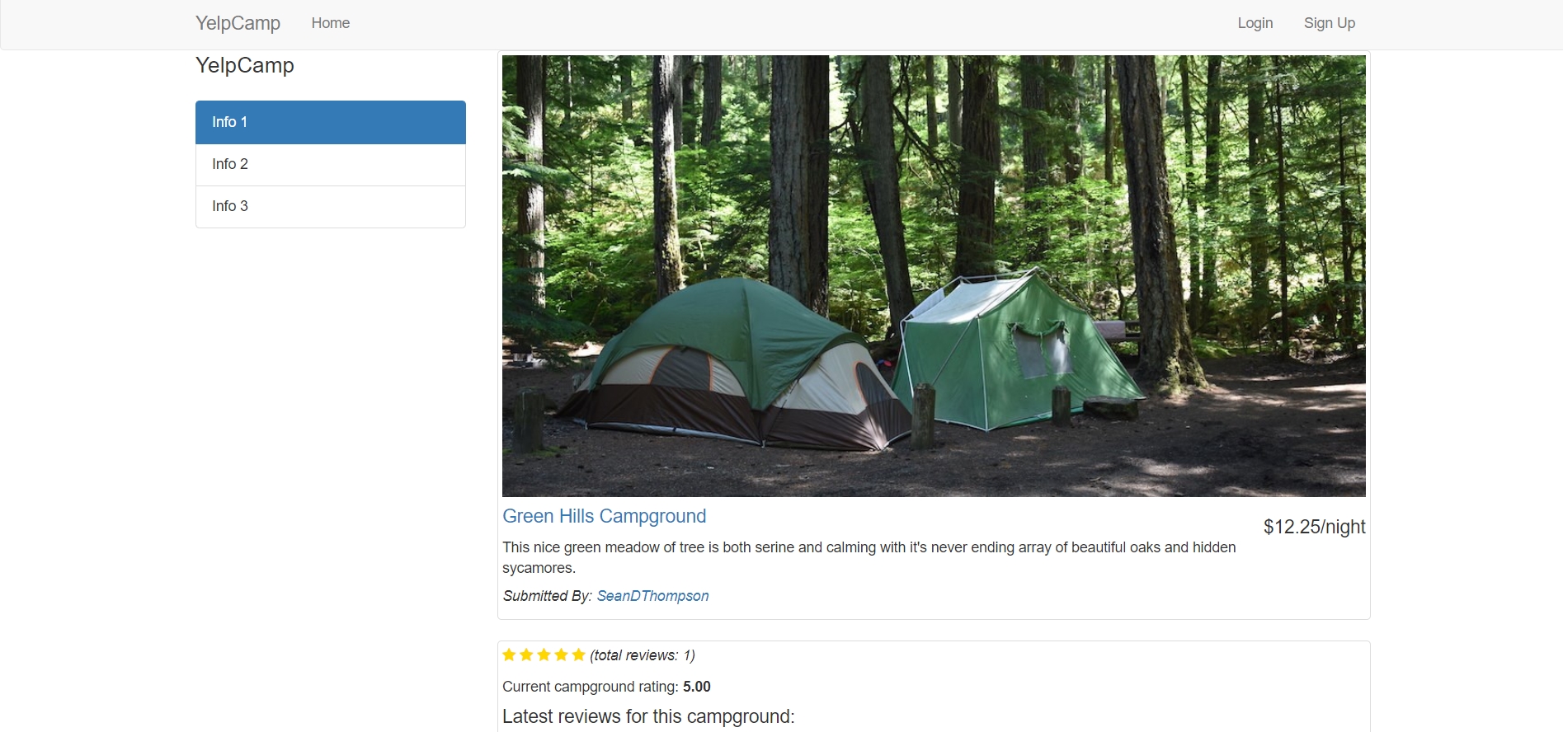Select the Info 1 list item
The height and width of the screenshot is (732, 1563).
[331, 122]
